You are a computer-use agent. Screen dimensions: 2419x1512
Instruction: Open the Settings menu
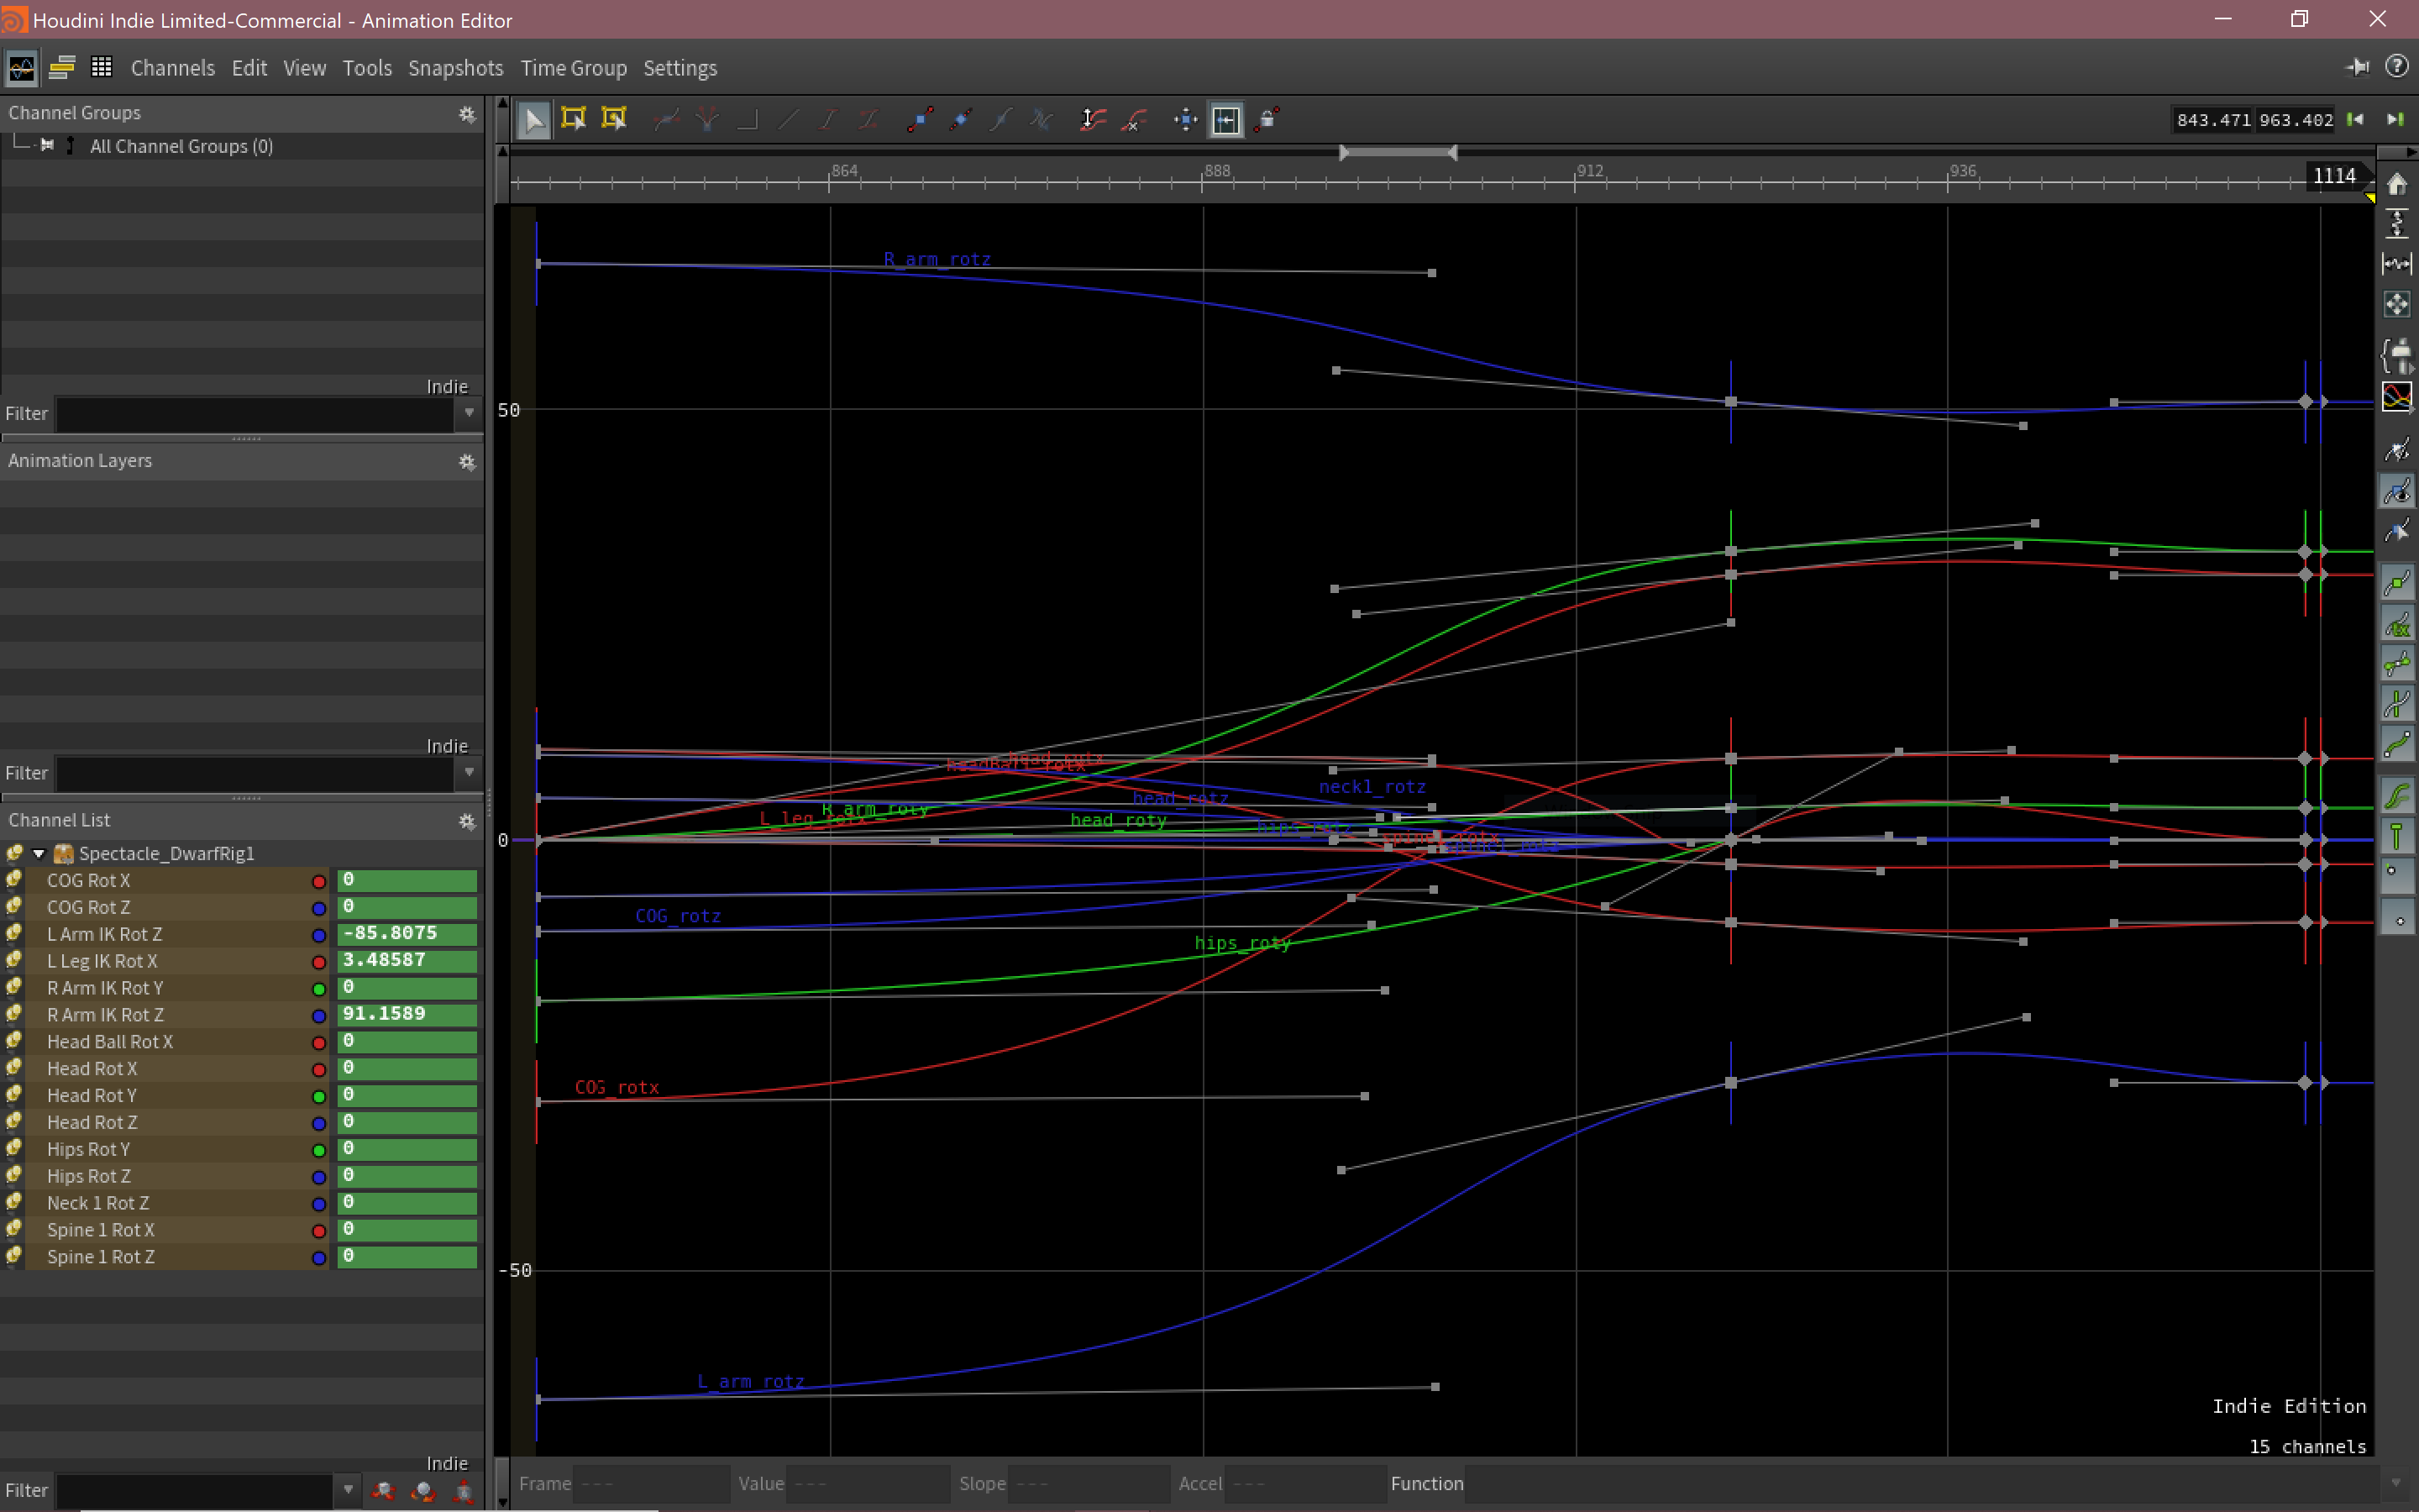tap(680, 68)
